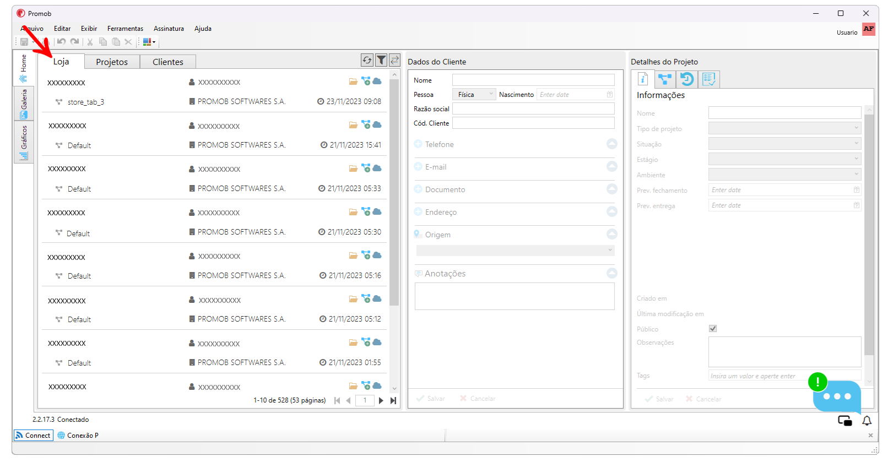The width and height of the screenshot is (883, 462).
Task: Open the Situação dropdown
Action: coord(784,144)
